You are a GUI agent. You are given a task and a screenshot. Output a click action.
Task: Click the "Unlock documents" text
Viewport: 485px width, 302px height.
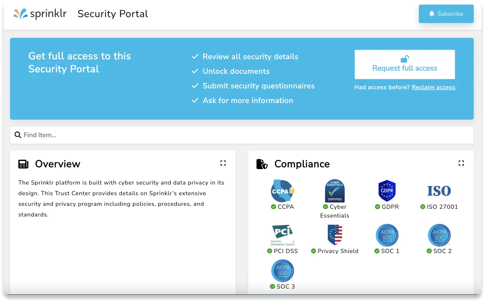236,71
